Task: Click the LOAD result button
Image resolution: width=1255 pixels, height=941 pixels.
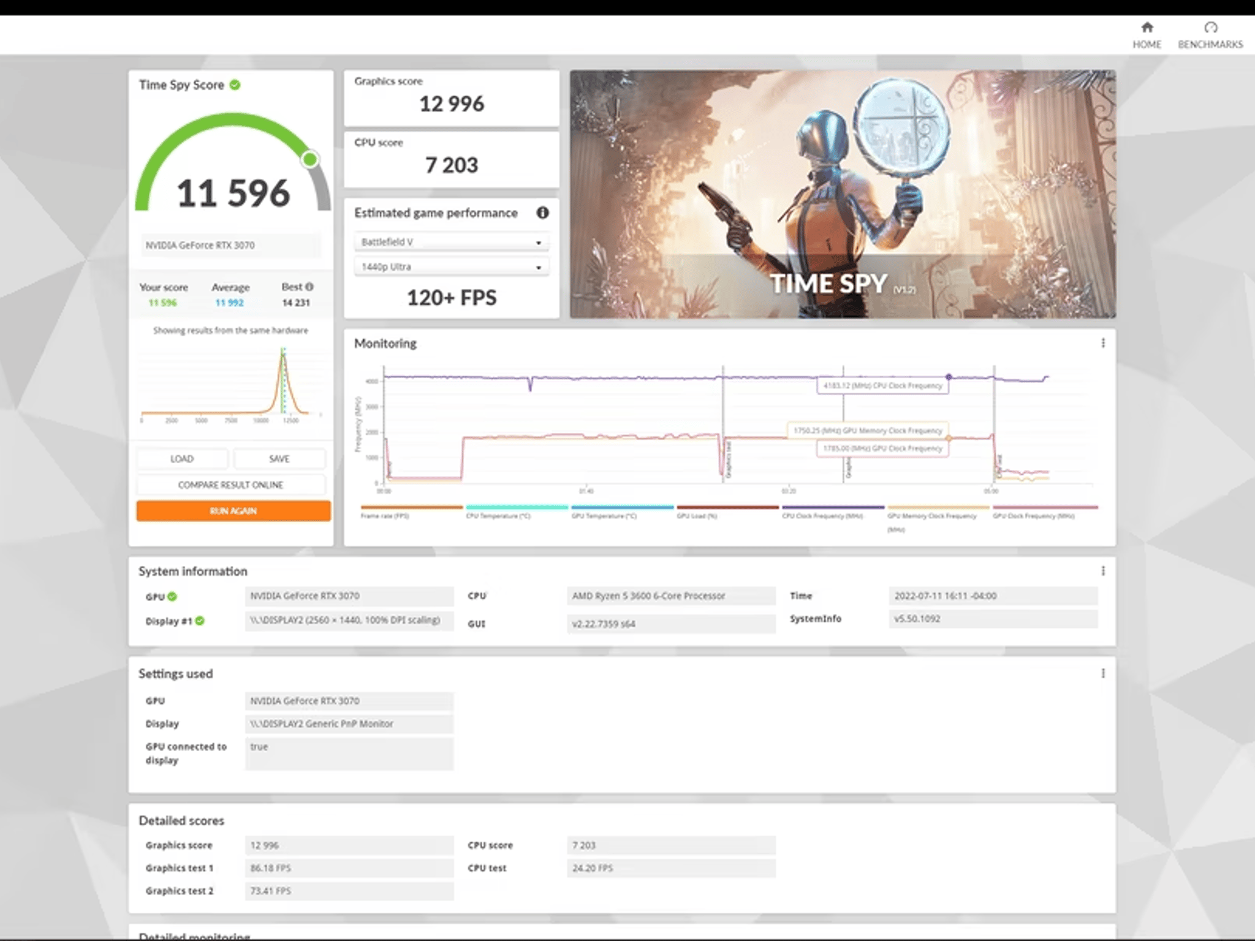Action: [182, 459]
